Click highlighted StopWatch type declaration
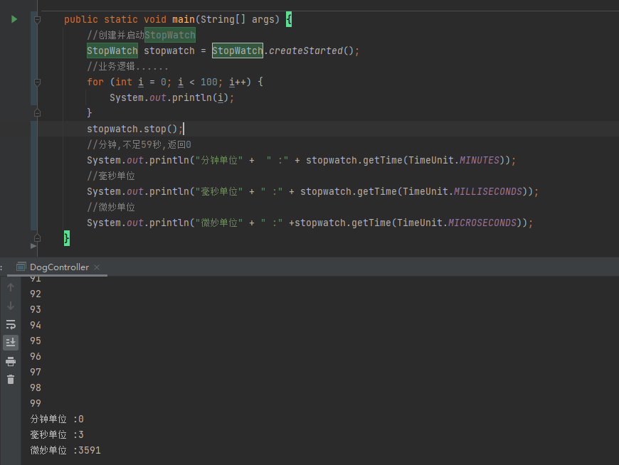This screenshot has height=465, width=619. tap(112, 50)
